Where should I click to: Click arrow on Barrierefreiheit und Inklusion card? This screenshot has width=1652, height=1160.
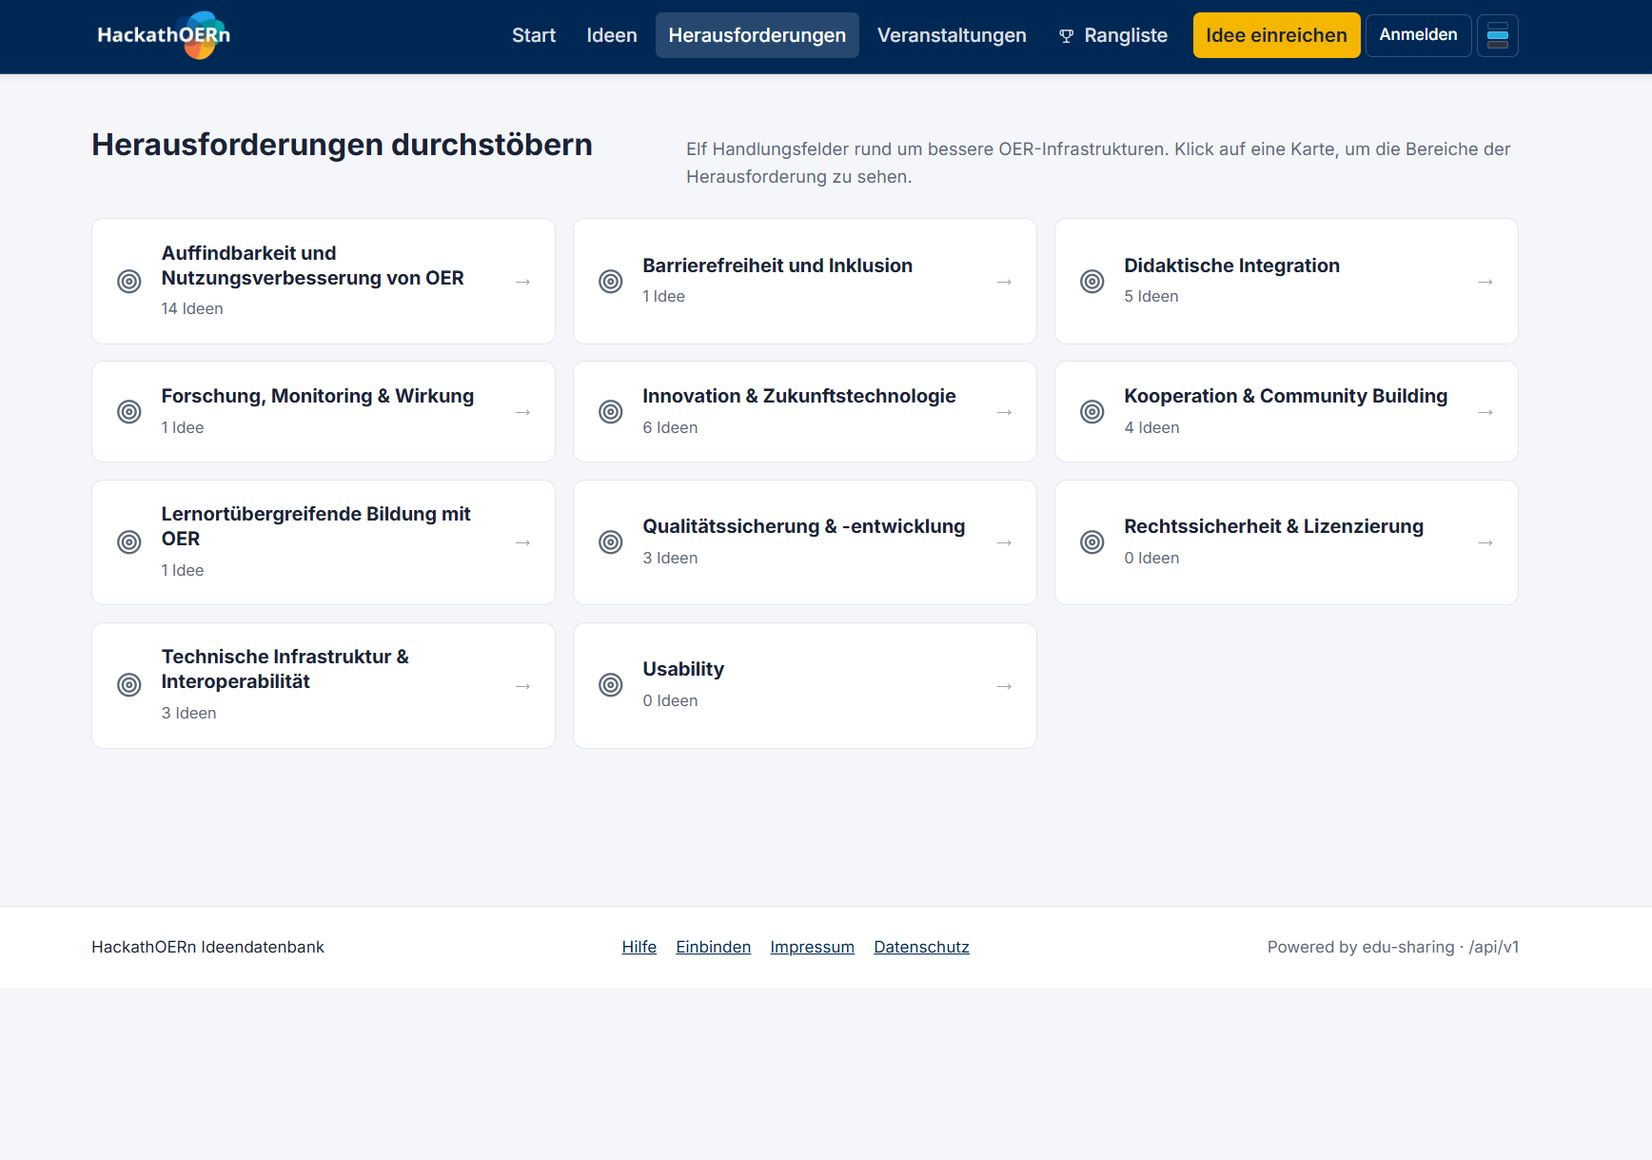pos(1004,282)
